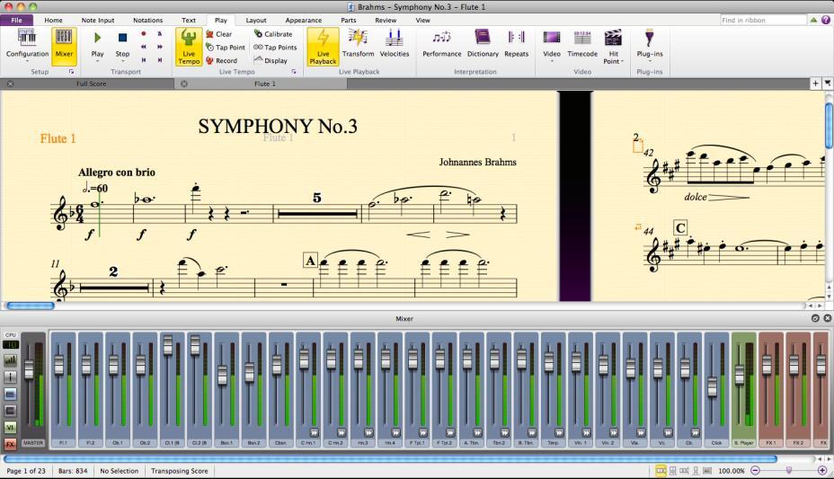
Task: Stop playback with the Stop button
Action: click(122, 43)
